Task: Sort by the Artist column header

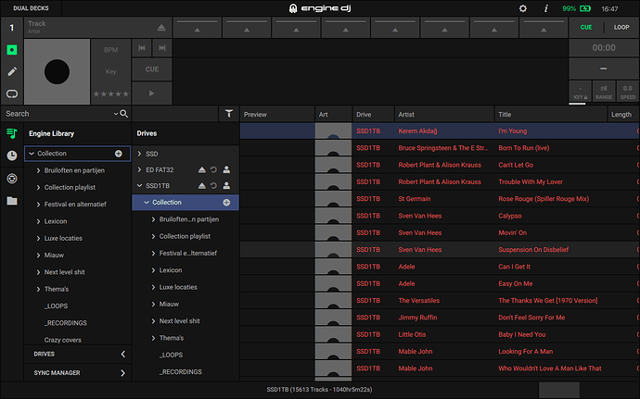Action: (444, 115)
